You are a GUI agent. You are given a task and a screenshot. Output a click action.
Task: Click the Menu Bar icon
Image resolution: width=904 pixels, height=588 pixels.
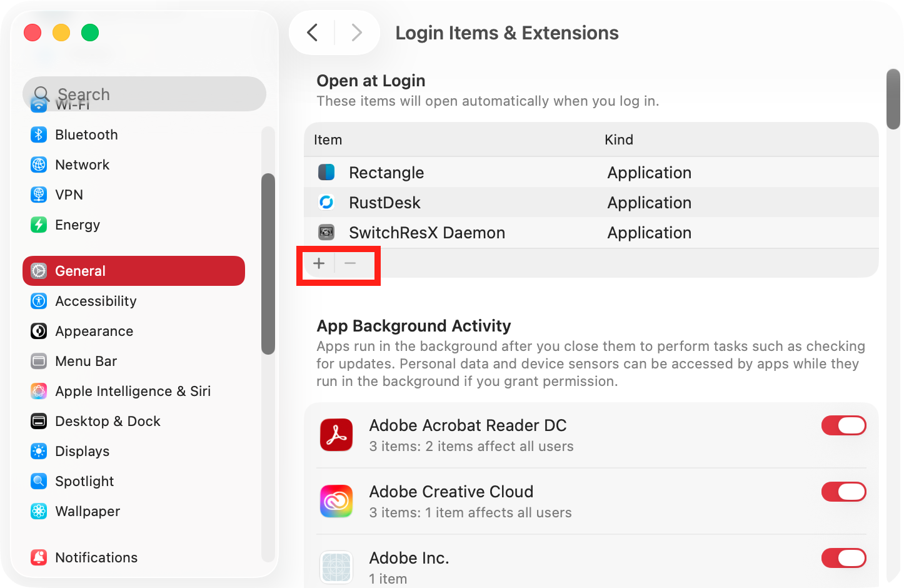pyautogui.click(x=39, y=361)
